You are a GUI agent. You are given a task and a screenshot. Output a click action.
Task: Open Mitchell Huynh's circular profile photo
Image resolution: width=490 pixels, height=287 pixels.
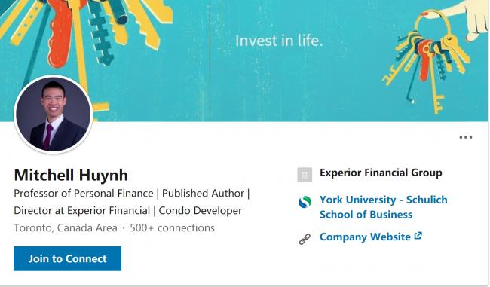tap(54, 114)
